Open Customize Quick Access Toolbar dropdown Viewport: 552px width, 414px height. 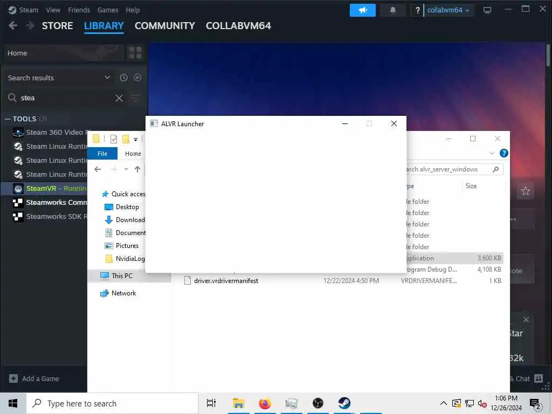[135, 140]
